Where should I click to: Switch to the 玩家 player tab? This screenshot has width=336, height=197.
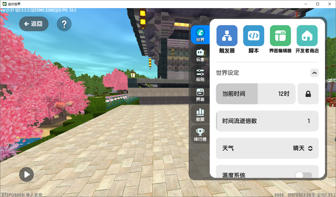tap(200, 55)
